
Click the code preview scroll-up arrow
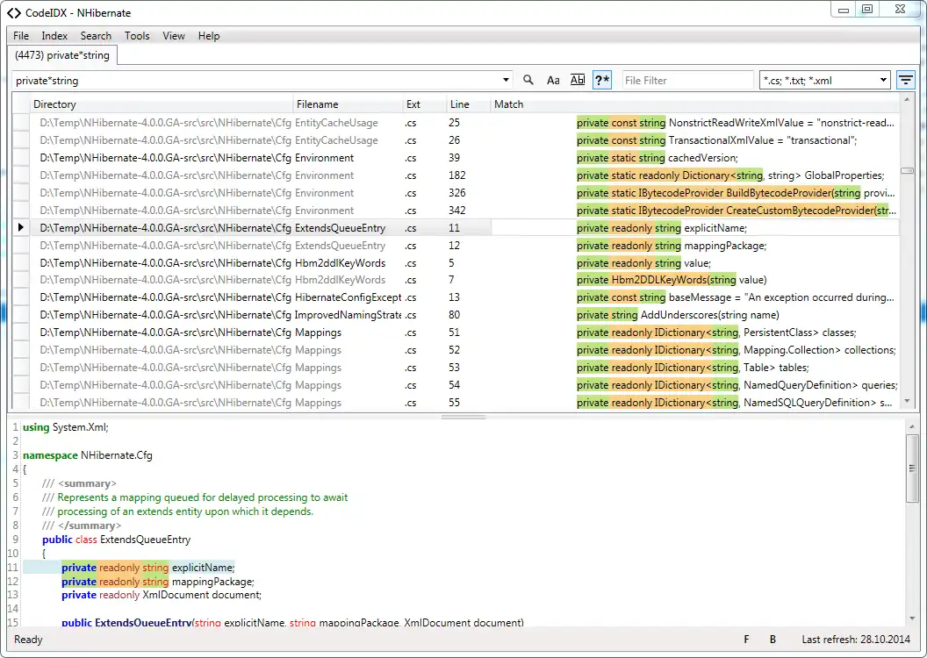pos(911,426)
